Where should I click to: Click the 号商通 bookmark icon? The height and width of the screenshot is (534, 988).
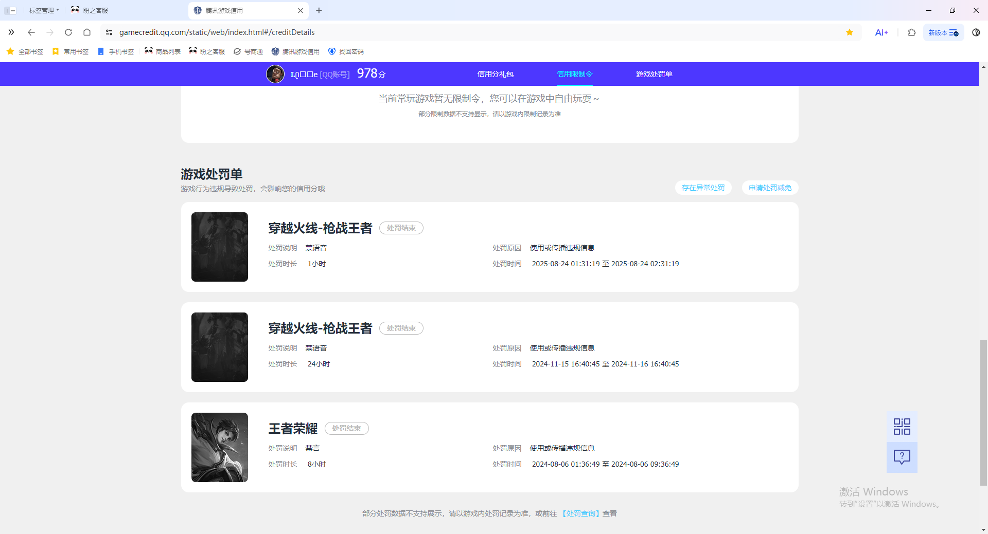pyautogui.click(x=237, y=51)
